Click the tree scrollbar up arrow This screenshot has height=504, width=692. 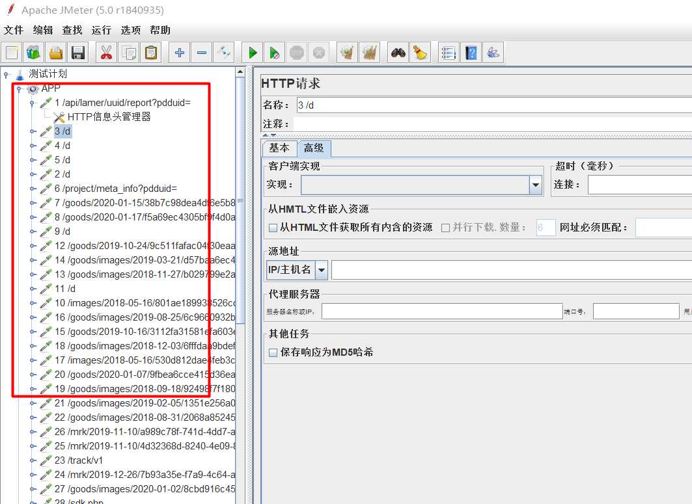click(x=240, y=72)
